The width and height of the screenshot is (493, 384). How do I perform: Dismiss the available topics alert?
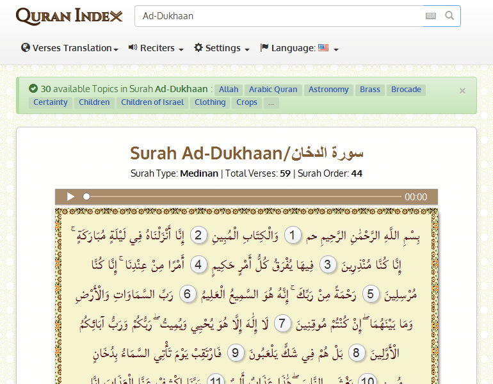[462, 91]
